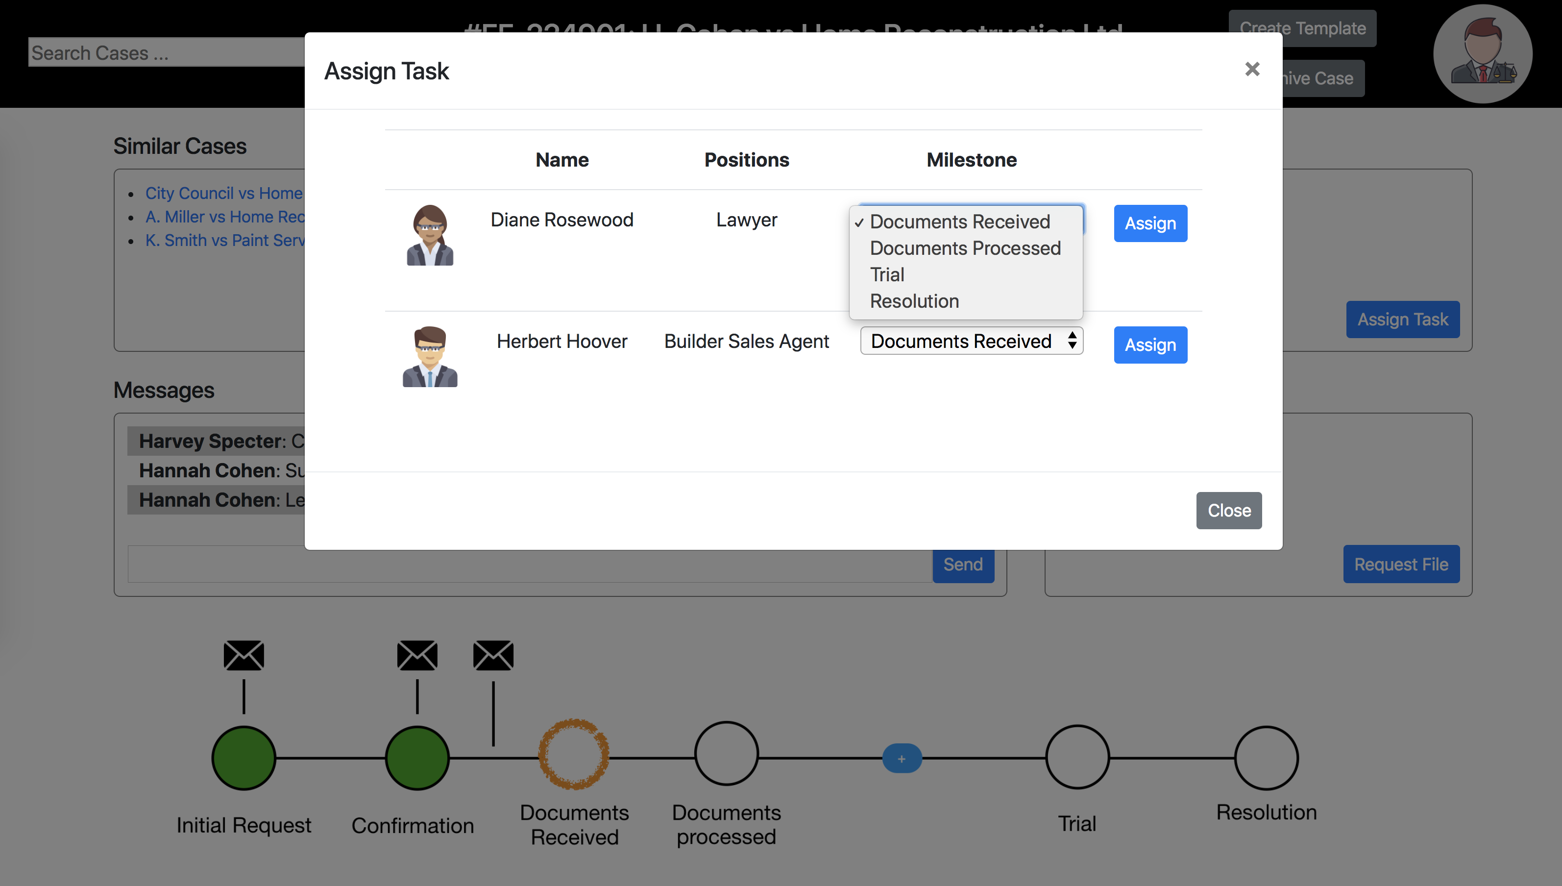
Task: Click the envelope icon above Initial Request
Action: [244, 655]
